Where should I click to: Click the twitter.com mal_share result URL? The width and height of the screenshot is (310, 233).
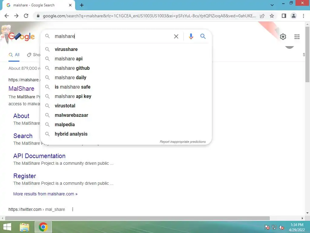coord(37,209)
